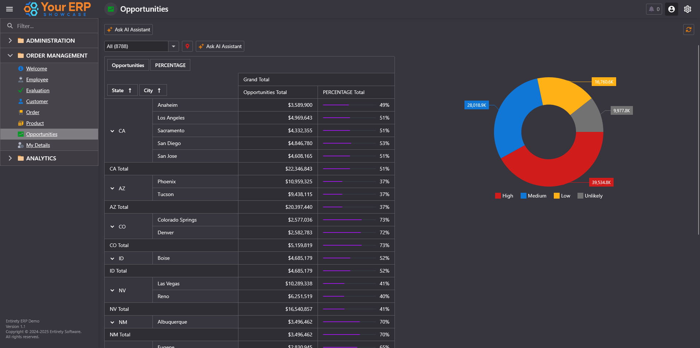Toggle the Medium series in chart legend
The height and width of the screenshot is (348, 700).
coord(533,196)
